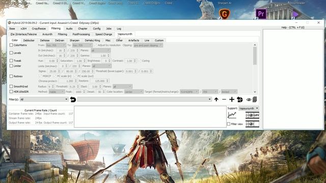The image size is (326, 183).
Task: Click the move-up arrow icon
Action: pyautogui.click(x=216, y=100)
